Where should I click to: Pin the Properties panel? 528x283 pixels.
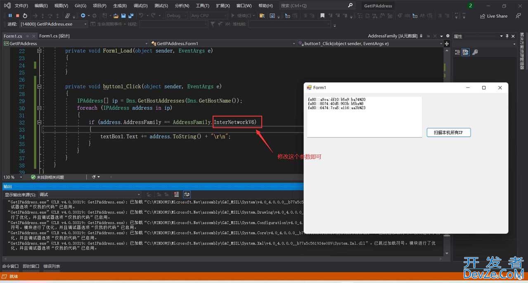[507, 36]
